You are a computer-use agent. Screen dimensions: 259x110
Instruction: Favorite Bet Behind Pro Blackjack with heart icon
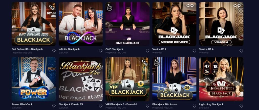pos(54,51)
